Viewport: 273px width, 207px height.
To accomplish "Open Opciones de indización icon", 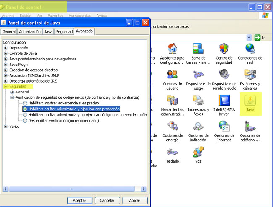I will [x=198, y=126].
